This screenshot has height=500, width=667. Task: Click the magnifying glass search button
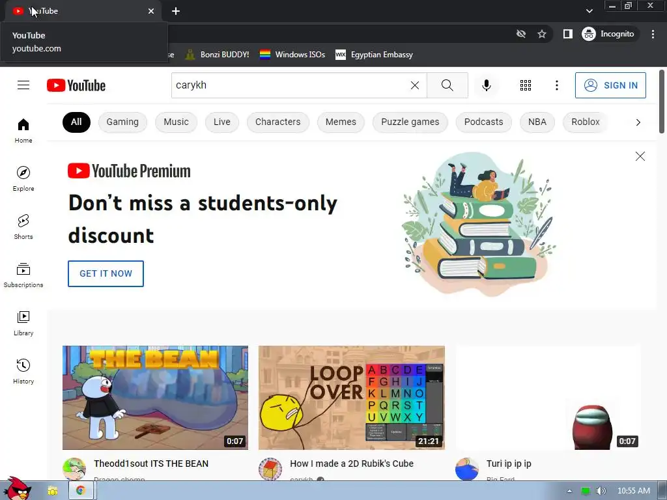(447, 85)
